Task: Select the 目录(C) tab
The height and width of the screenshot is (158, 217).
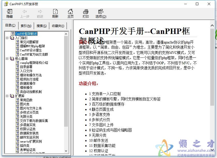Action: (x=10, y=26)
